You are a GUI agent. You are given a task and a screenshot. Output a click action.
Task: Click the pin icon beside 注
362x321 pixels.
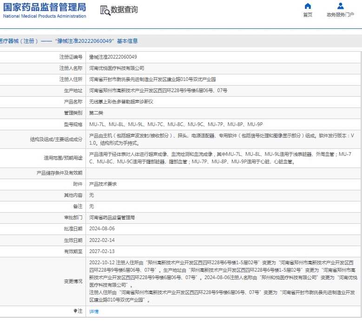[75, 311]
